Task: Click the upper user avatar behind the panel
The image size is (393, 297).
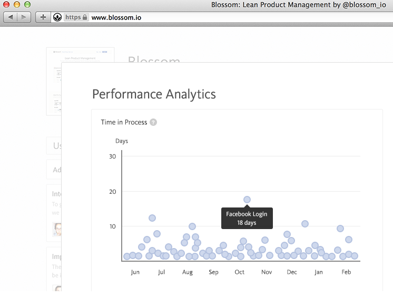Action: click(x=58, y=229)
